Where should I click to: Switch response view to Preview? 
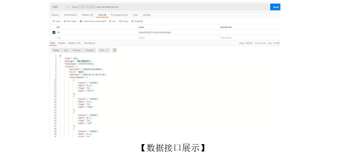pyautogui.click(x=77, y=50)
